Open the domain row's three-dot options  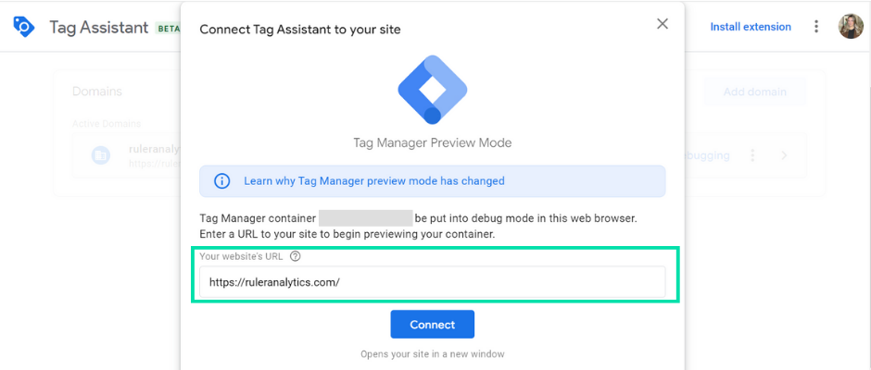coord(752,155)
